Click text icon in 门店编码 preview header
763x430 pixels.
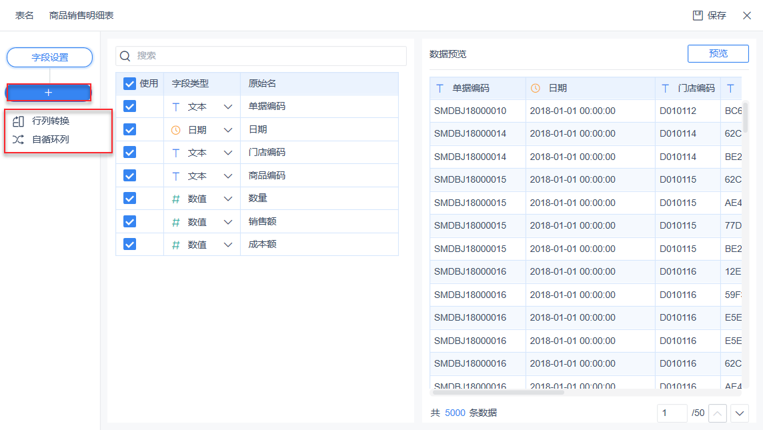665,89
